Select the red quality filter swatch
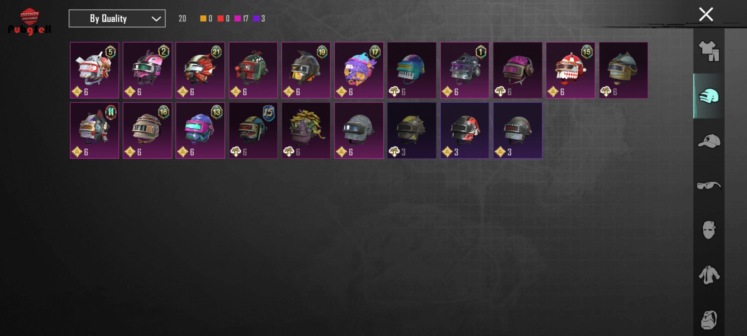Screen dimensions: 747x336 (220, 18)
